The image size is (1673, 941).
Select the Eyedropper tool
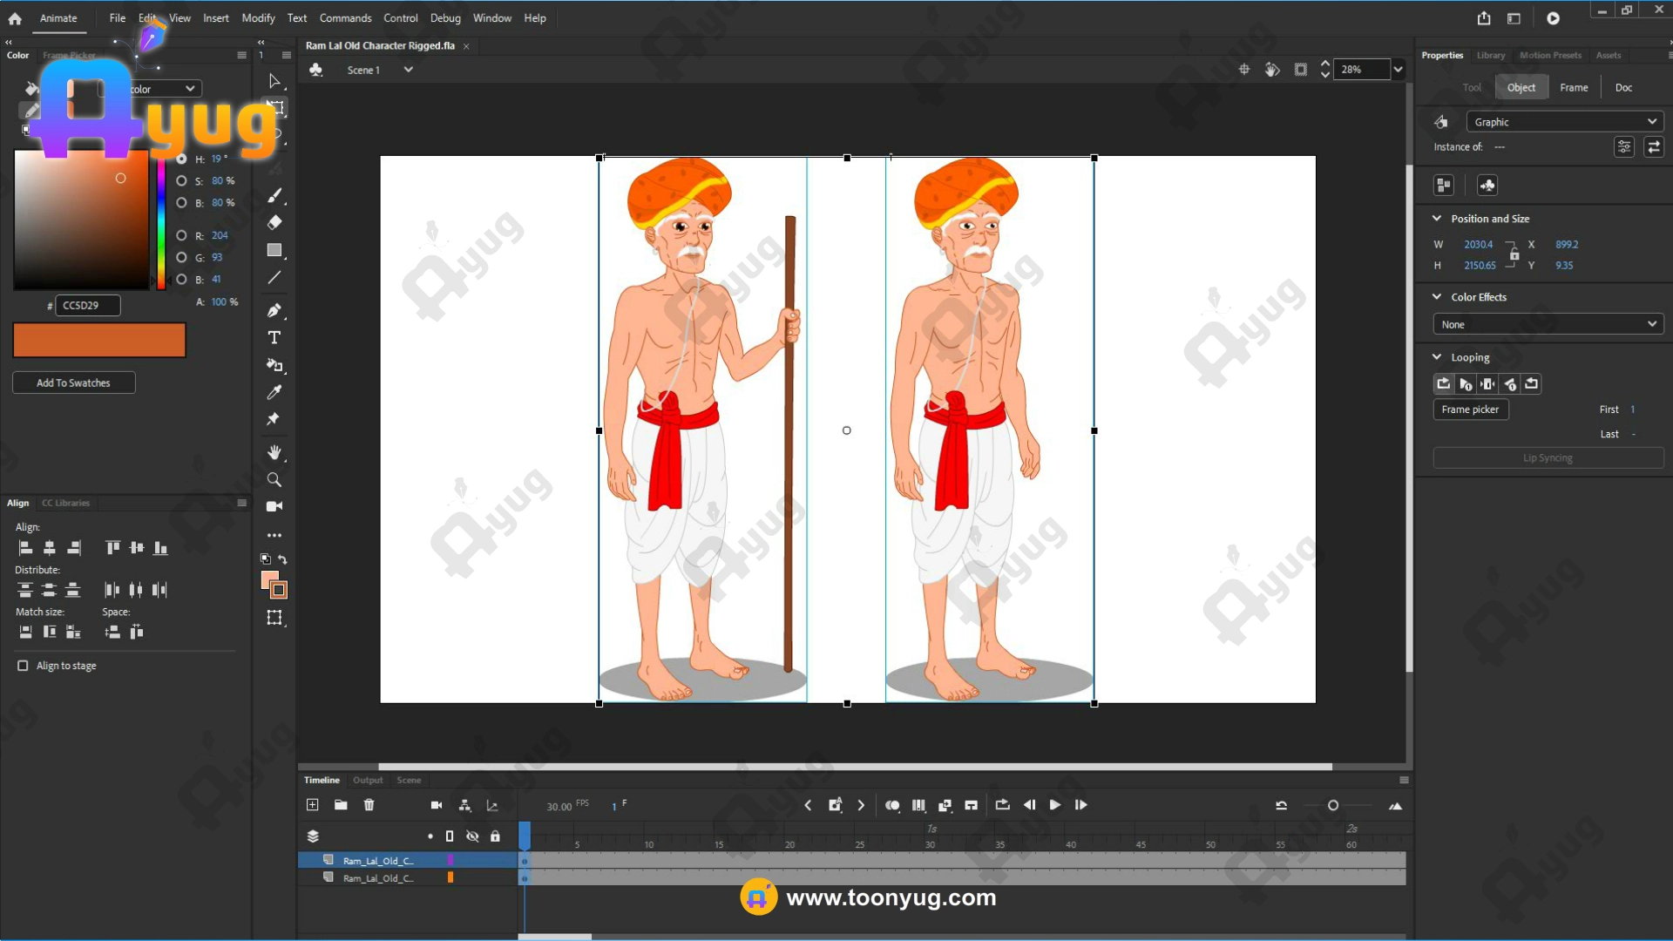point(274,392)
